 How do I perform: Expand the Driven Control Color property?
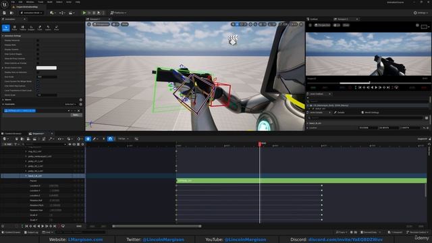[x=3, y=67]
